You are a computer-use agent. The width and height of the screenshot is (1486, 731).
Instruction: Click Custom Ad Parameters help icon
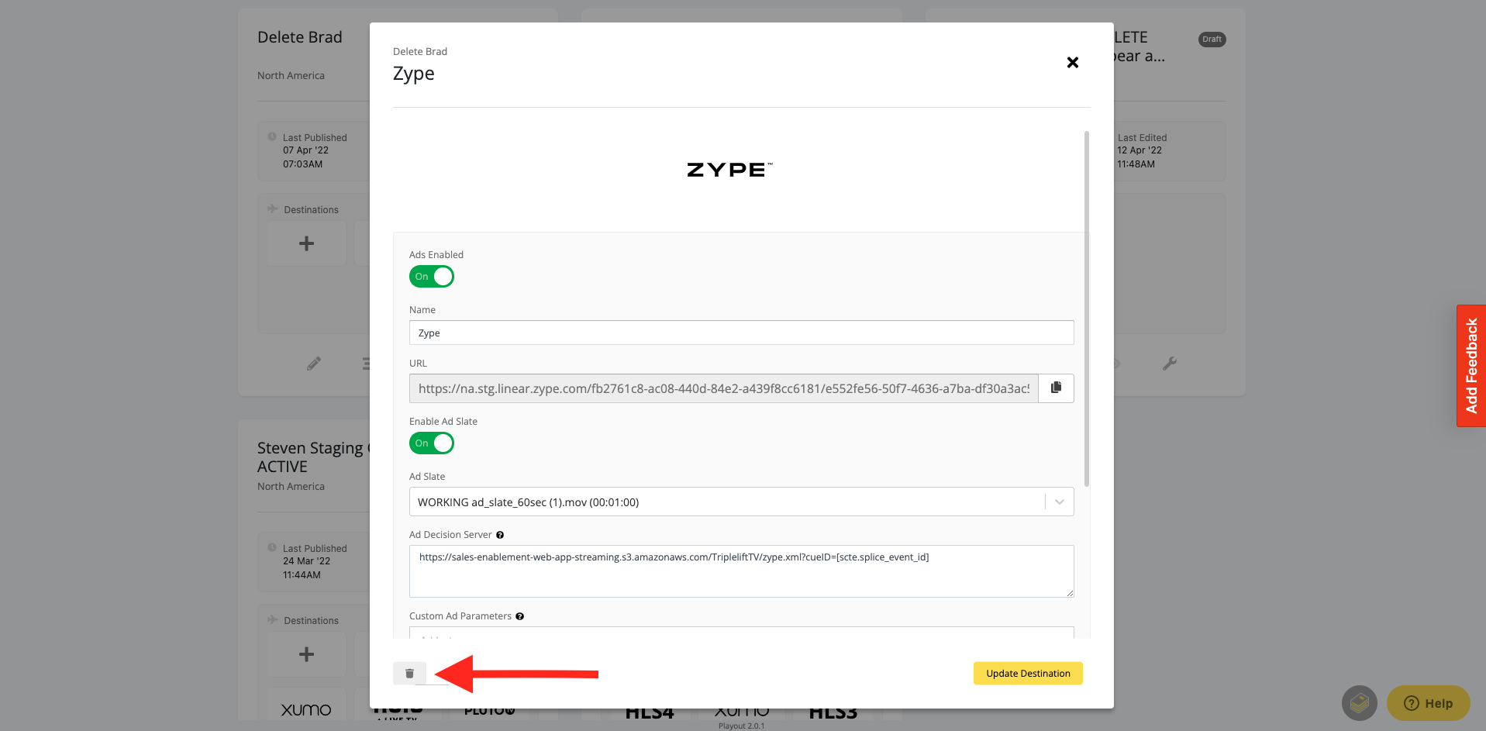pyautogui.click(x=520, y=616)
